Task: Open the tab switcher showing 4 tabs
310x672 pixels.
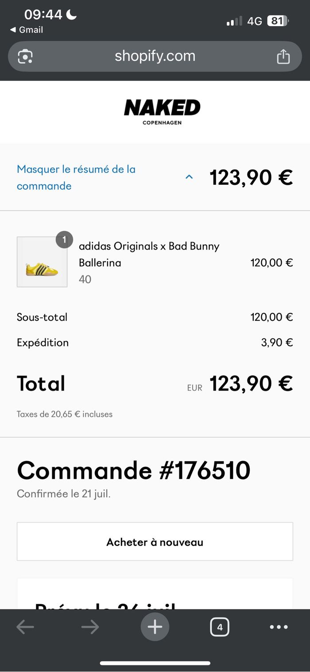Action: click(x=220, y=627)
